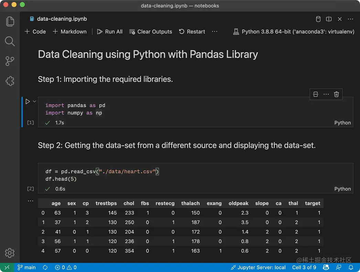Click the exang column header
Image resolution: width=360 pixels, height=272 pixels.
point(214,203)
